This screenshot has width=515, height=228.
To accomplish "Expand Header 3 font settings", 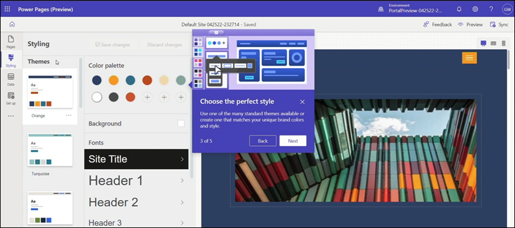I will (136, 222).
